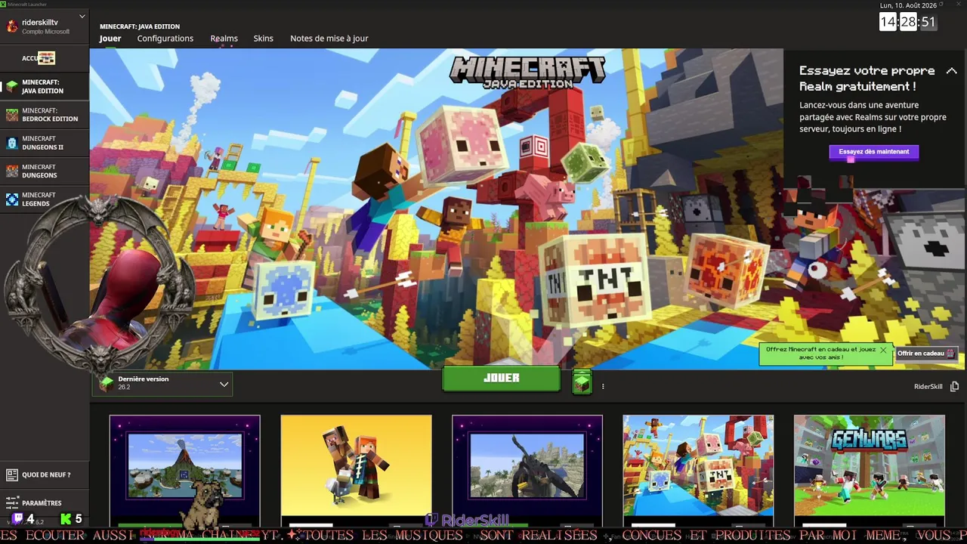This screenshot has width=967, height=544.
Task: Open the Realms tab
Action: point(224,39)
